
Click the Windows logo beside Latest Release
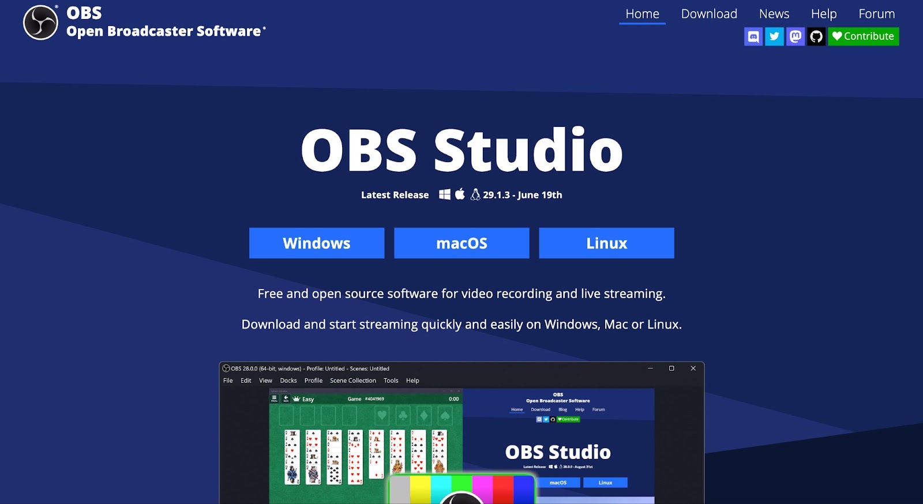pos(445,194)
